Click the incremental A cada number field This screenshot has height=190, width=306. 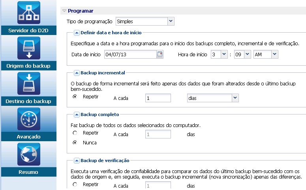click(x=158, y=98)
